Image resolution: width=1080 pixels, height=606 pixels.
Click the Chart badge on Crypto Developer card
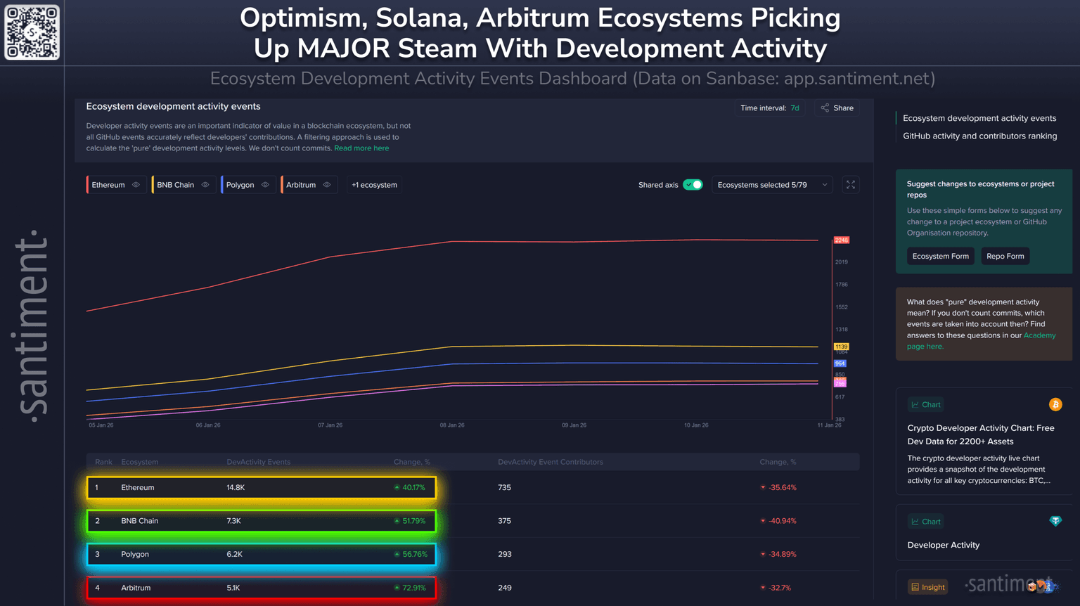click(x=925, y=405)
